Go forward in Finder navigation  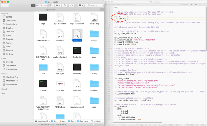[x=7, y=5]
